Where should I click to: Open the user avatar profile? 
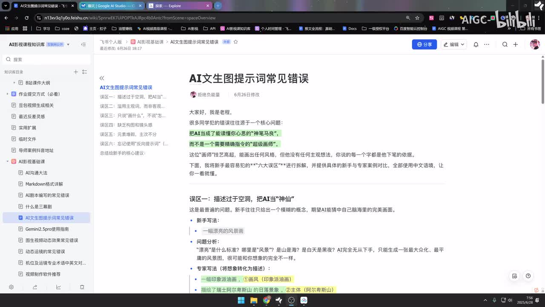click(x=535, y=44)
